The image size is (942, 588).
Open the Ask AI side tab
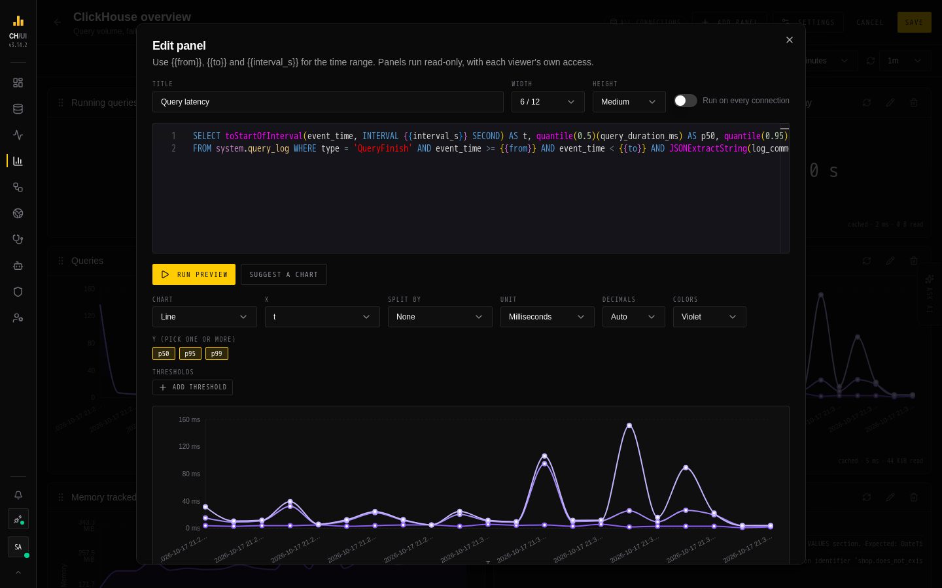[x=930, y=294]
